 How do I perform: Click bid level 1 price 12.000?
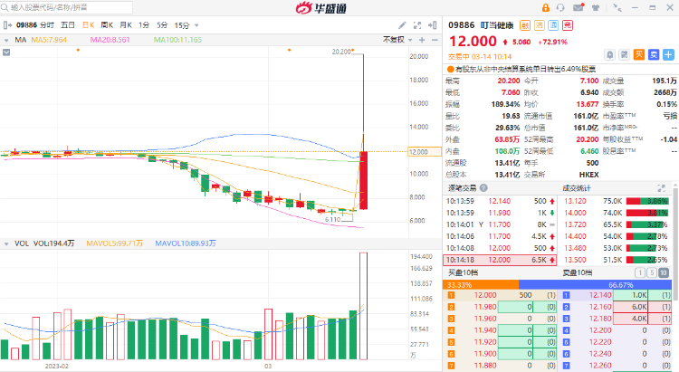485,295
